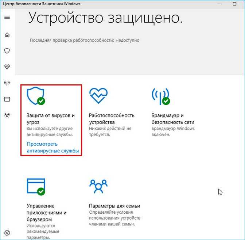Viewport: 245px width, 240px height.
Task: Open device health via sidebar heart icon
Action: [7, 67]
